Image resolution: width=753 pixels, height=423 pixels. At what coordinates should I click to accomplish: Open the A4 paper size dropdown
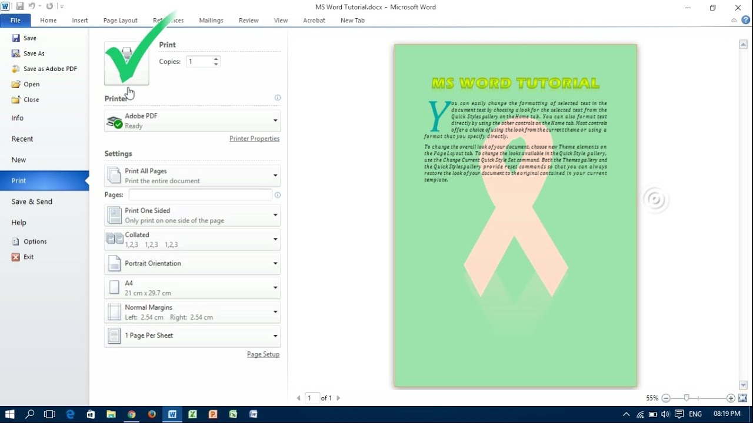click(192, 288)
